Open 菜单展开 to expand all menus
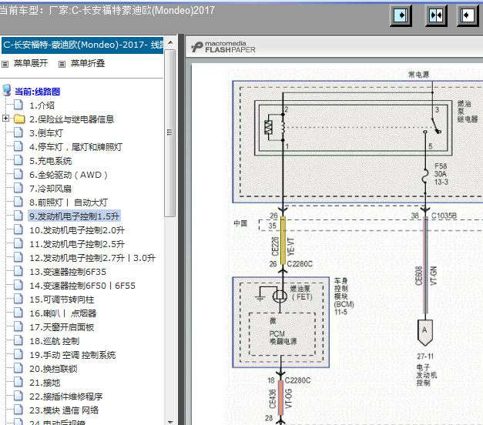The image size is (483, 425). (31, 63)
